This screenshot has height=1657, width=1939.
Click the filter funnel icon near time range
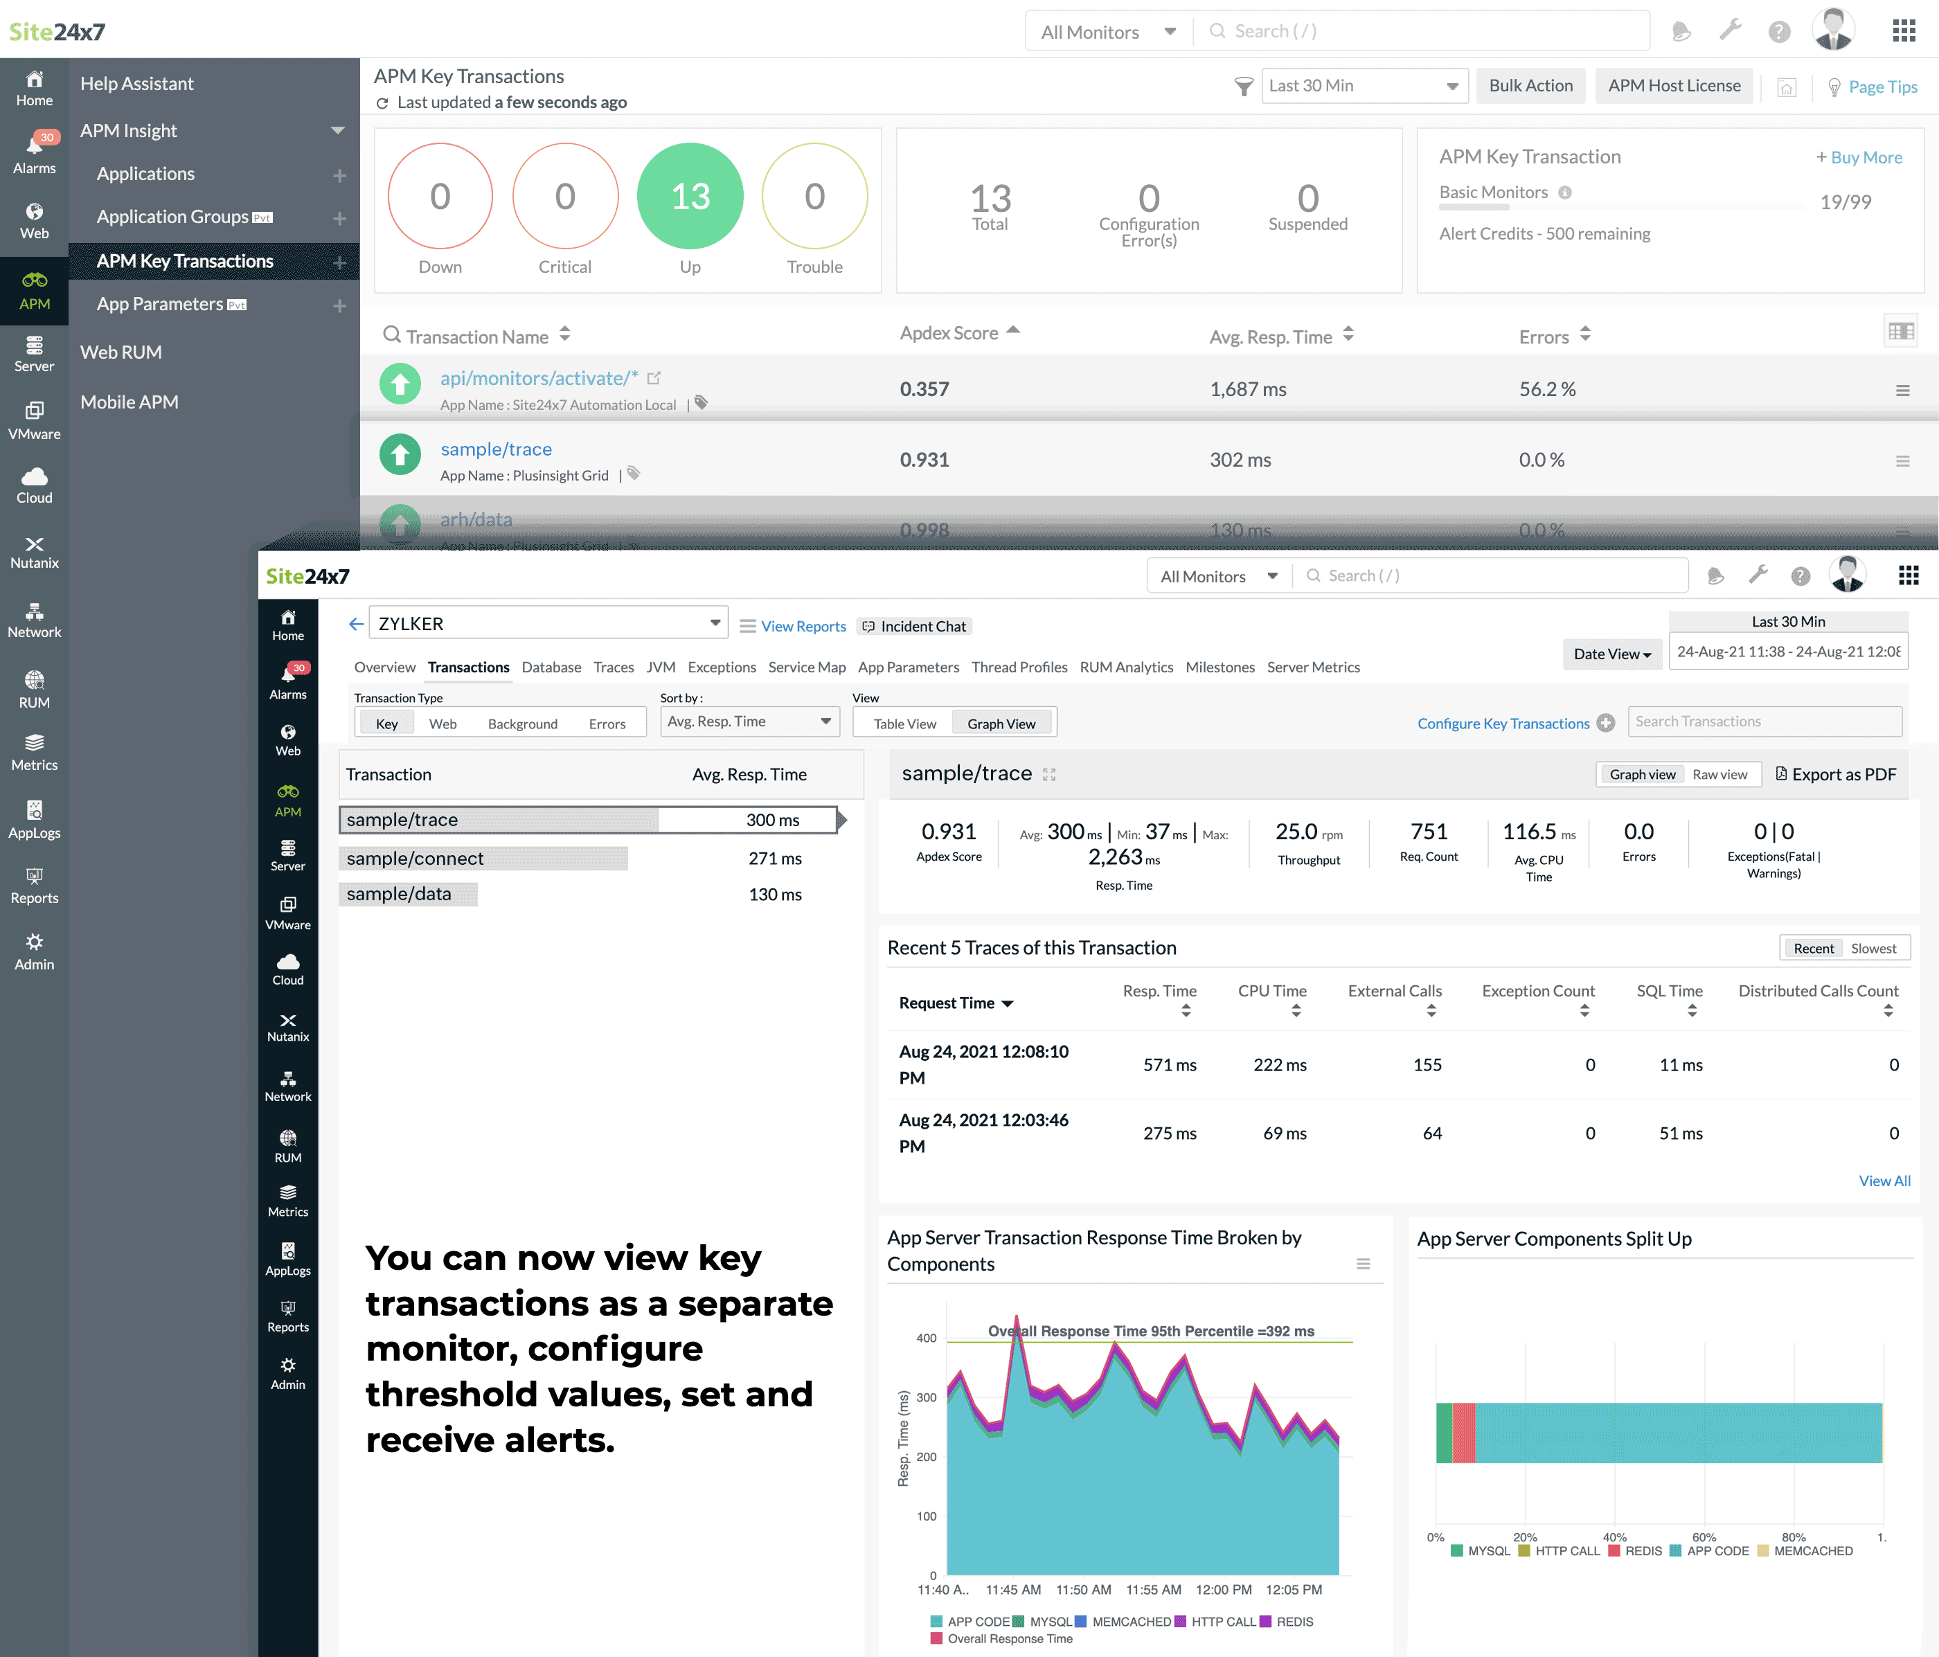pyautogui.click(x=1243, y=87)
